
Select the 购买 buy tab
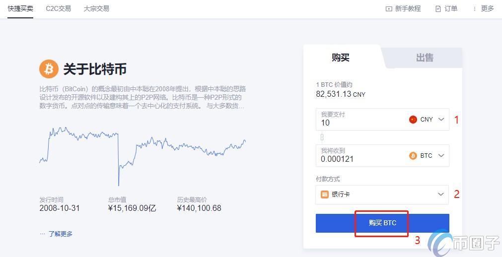[x=341, y=58]
